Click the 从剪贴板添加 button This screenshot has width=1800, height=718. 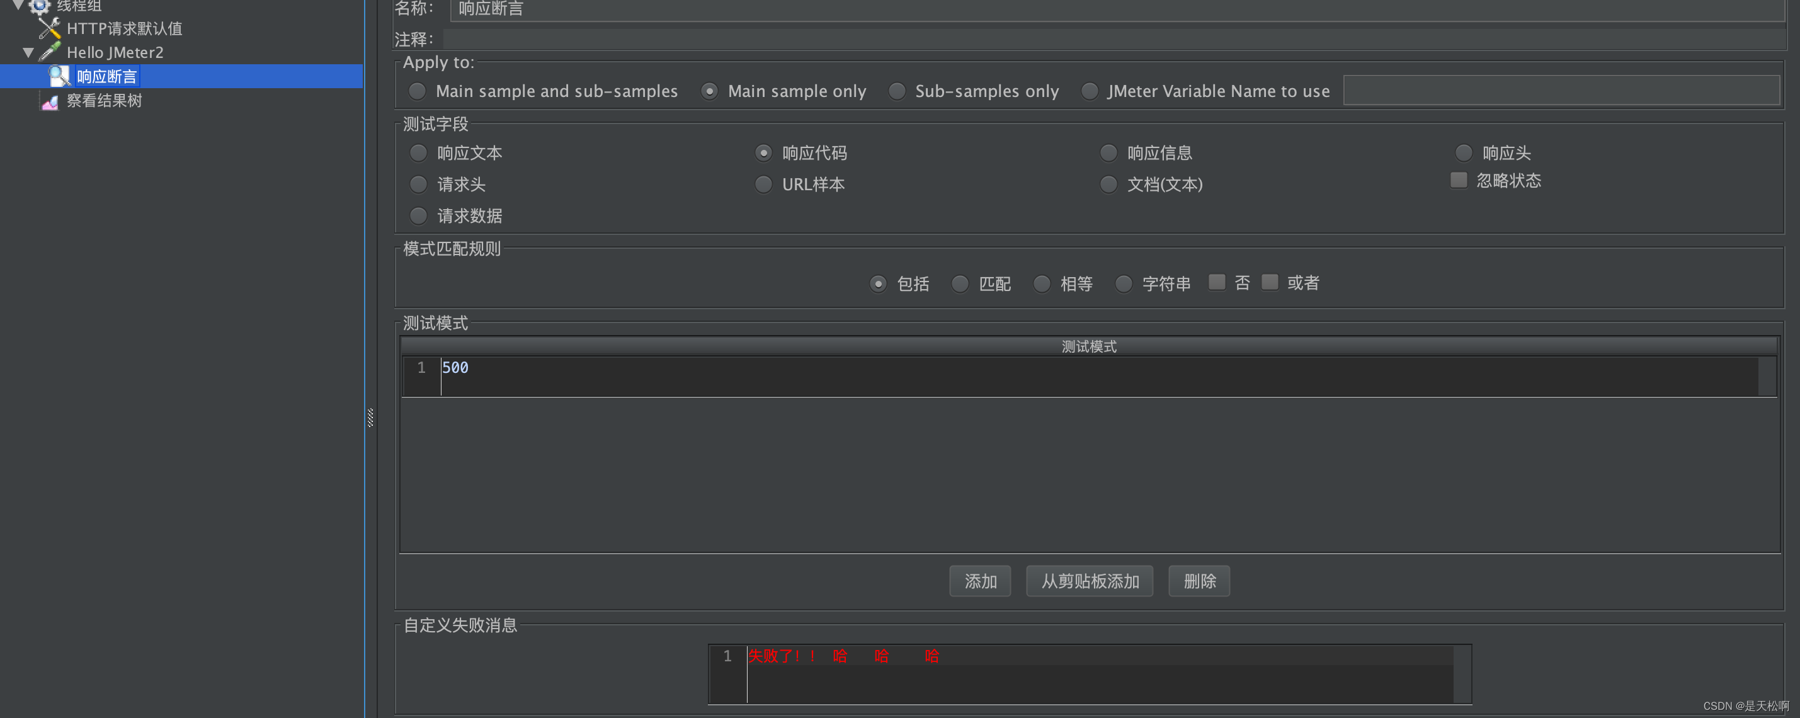1090,581
